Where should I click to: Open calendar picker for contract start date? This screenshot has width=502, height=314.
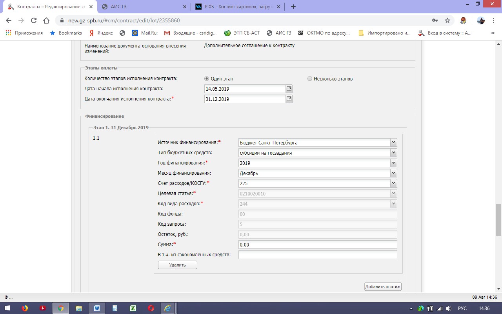(x=289, y=89)
